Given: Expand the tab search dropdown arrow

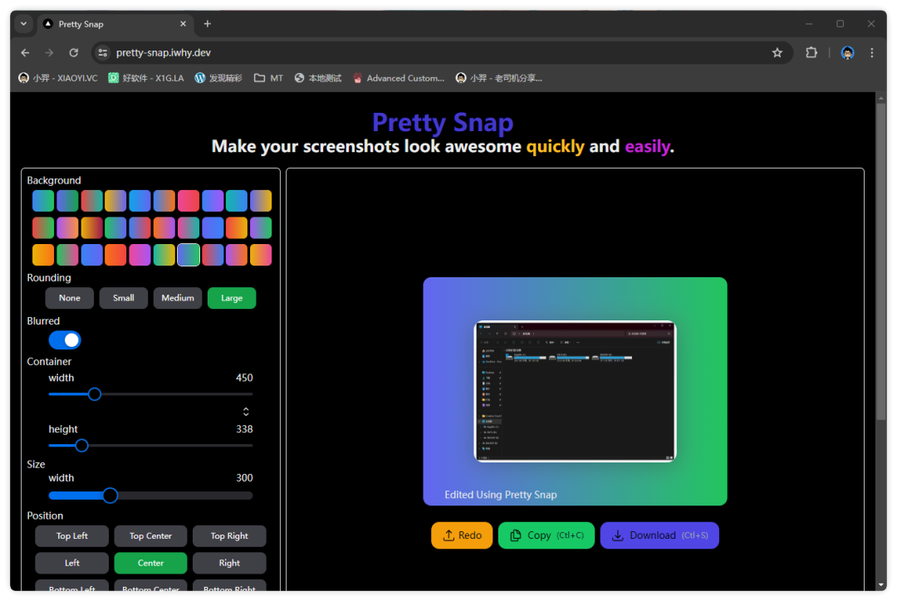Looking at the screenshot, I should pos(24,24).
